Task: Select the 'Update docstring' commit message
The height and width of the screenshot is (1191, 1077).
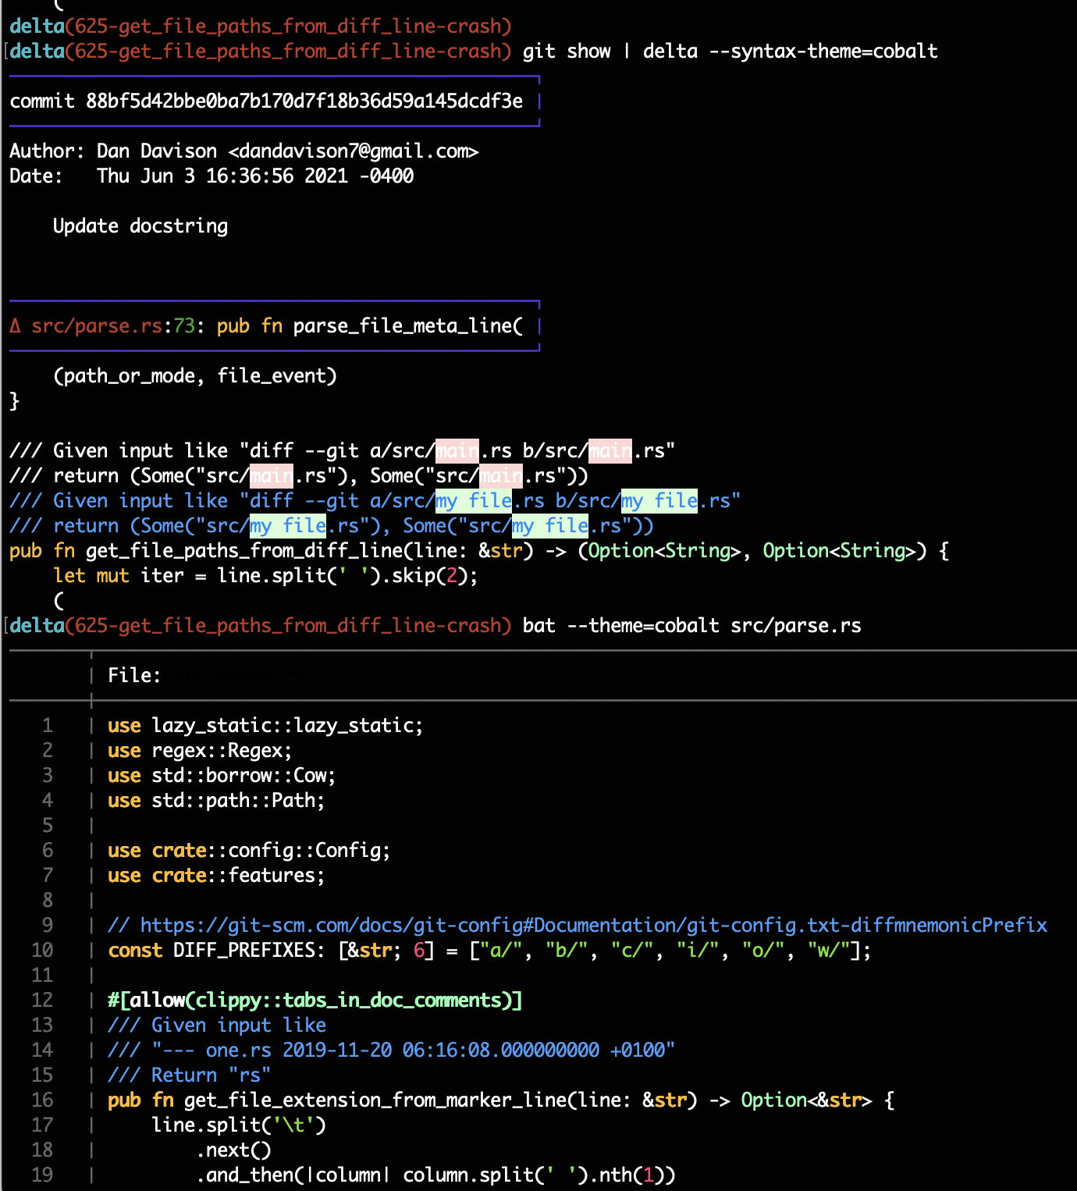Action: pyautogui.click(x=139, y=226)
